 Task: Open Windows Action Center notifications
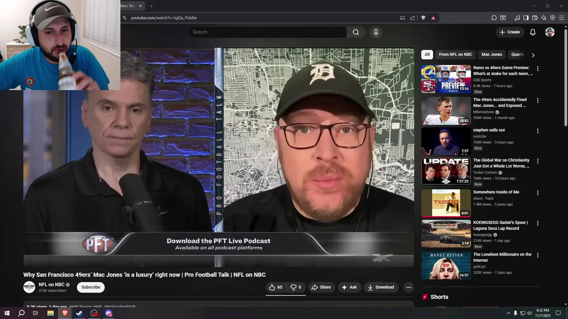[559, 313]
